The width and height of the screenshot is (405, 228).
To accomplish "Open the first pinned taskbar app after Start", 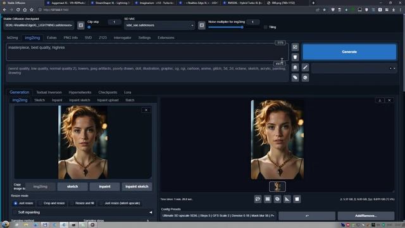I will pyautogui.click(x=17, y=225).
